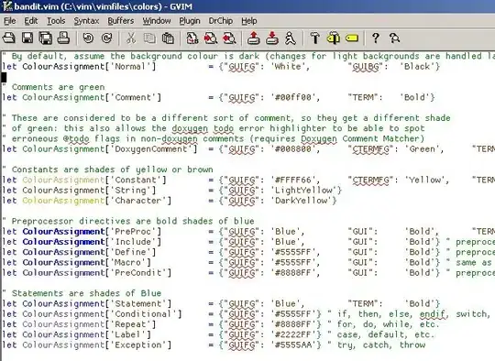Click the Load Session toolbar icon
495x361 pixels.
(254, 38)
